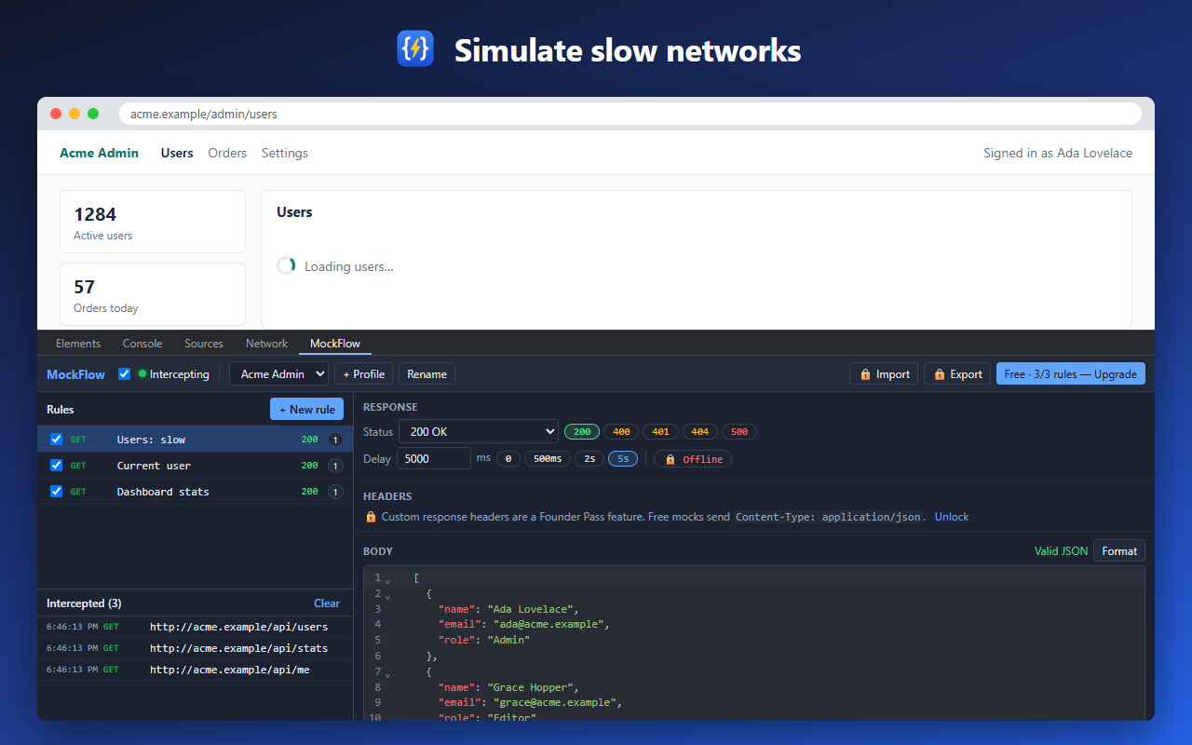Click the delay milliseconds input field
The width and height of the screenshot is (1192, 745).
click(x=434, y=458)
